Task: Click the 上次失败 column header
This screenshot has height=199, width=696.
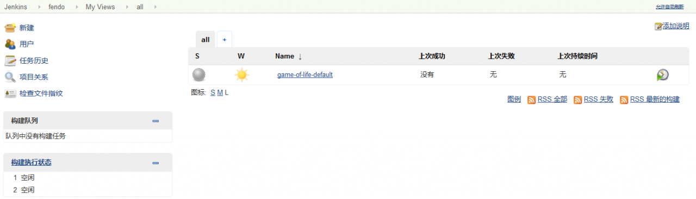Action: (501, 56)
